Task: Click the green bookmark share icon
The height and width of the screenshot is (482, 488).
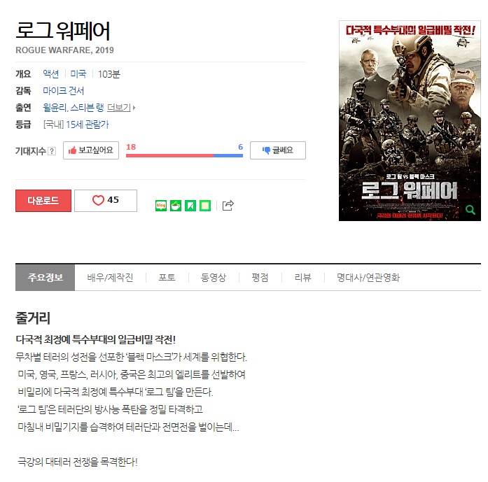Action: (190, 206)
